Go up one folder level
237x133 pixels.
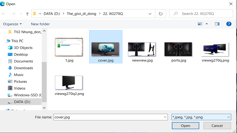(27, 14)
